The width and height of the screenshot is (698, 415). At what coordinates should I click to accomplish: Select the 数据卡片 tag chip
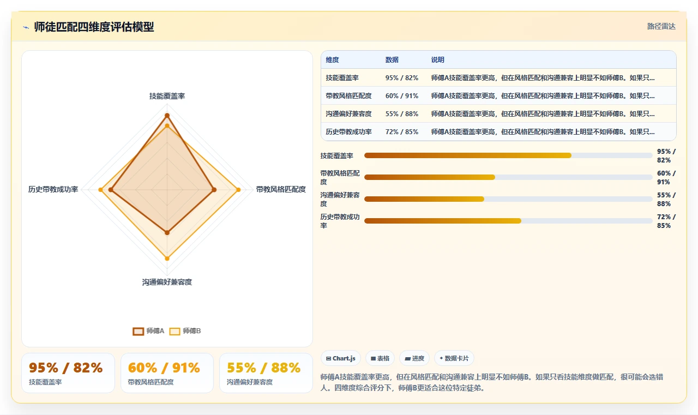click(x=454, y=358)
